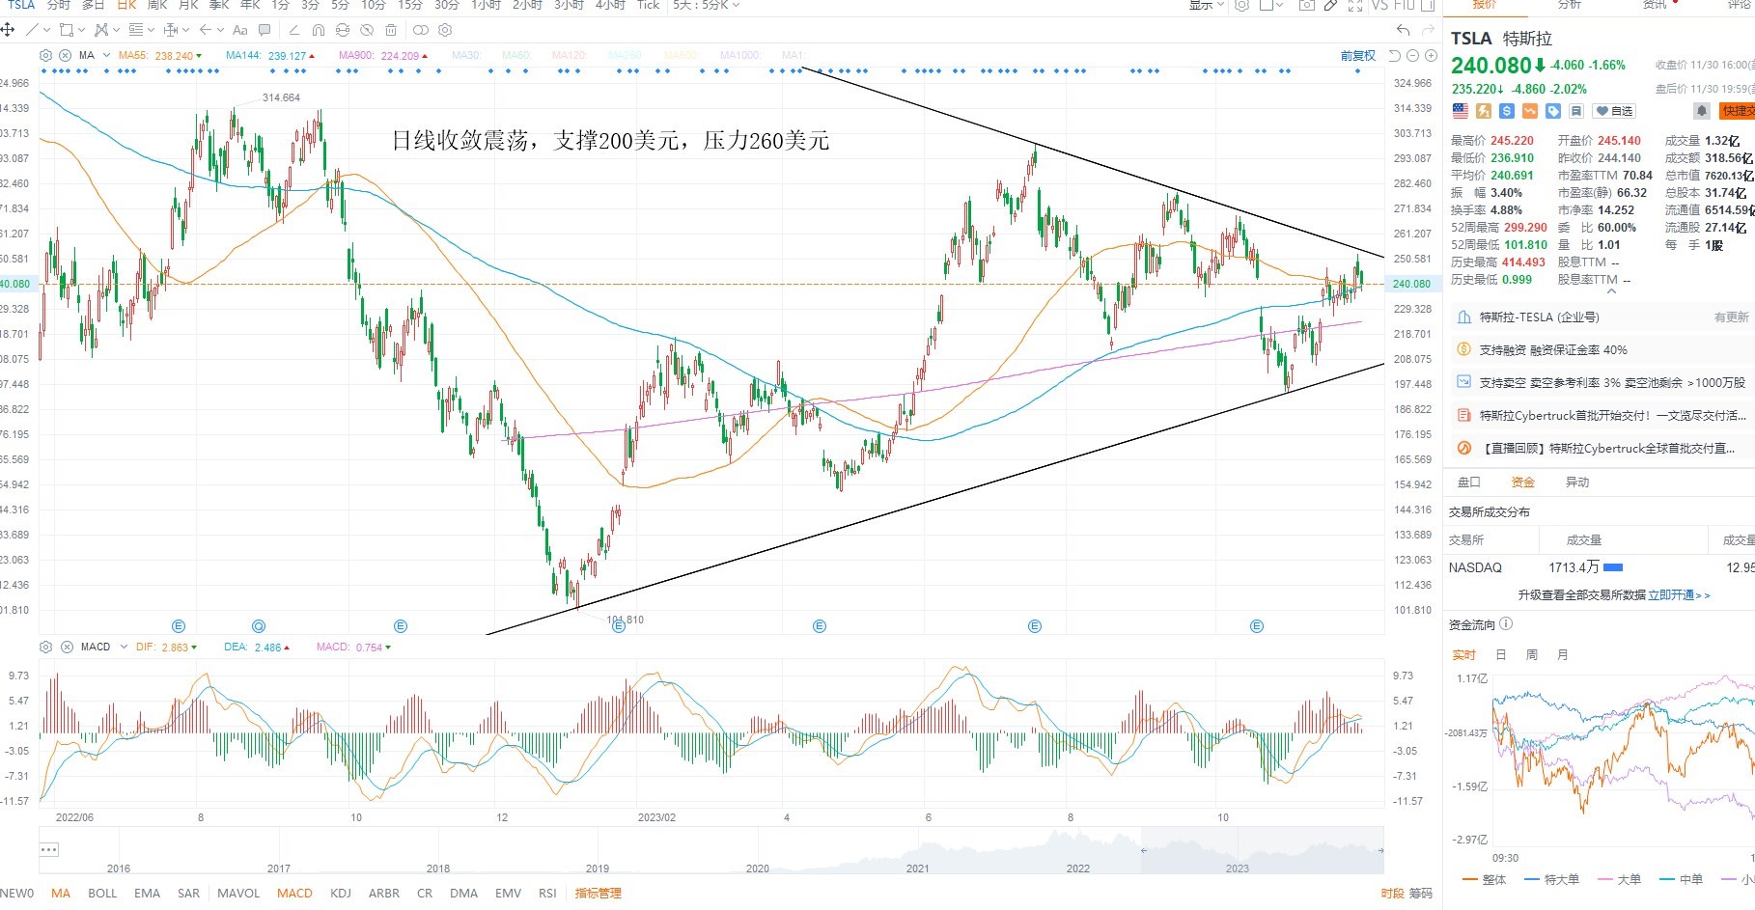The height and width of the screenshot is (910, 1755).
Task: Toggle the MAVOL sub-indicator
Action: click(238, 893)
